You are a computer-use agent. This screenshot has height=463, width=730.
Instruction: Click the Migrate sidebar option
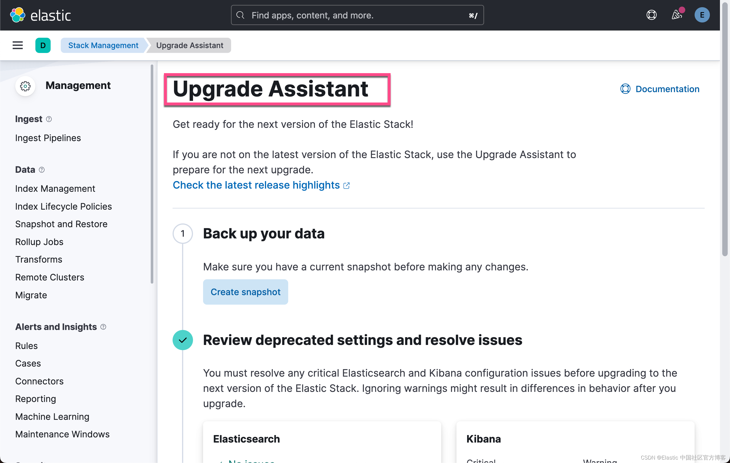click(x=31, y=295)
